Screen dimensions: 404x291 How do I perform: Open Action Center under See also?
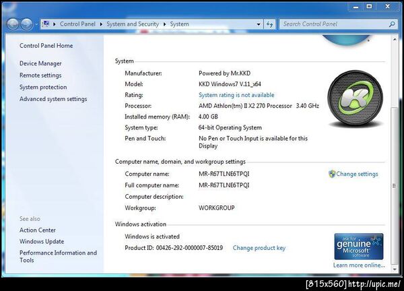pyautogui.click(x=38, y=230)
